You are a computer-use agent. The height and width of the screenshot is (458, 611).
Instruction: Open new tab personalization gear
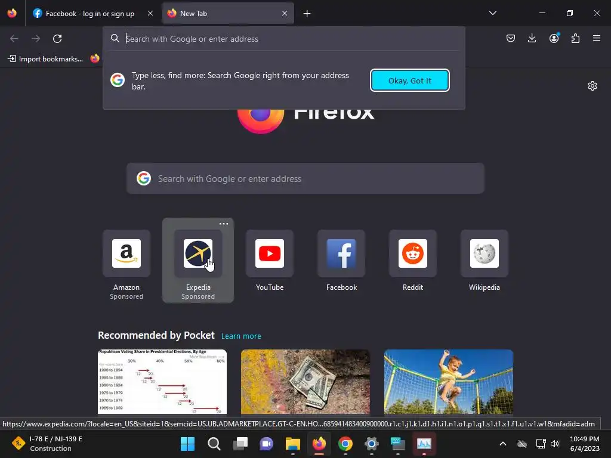pos(593,86)
